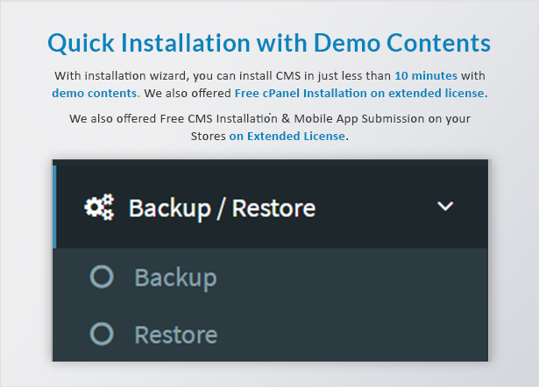
Task: Click the empty dark row area right of Restore
Action: 352,334
